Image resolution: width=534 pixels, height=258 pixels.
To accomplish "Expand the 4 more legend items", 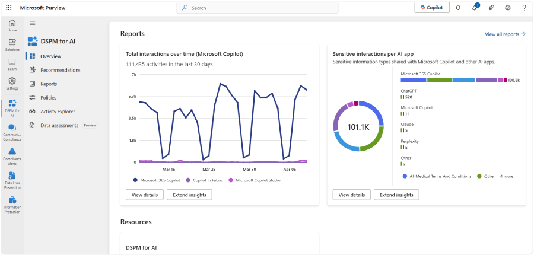I will [507, 176].
